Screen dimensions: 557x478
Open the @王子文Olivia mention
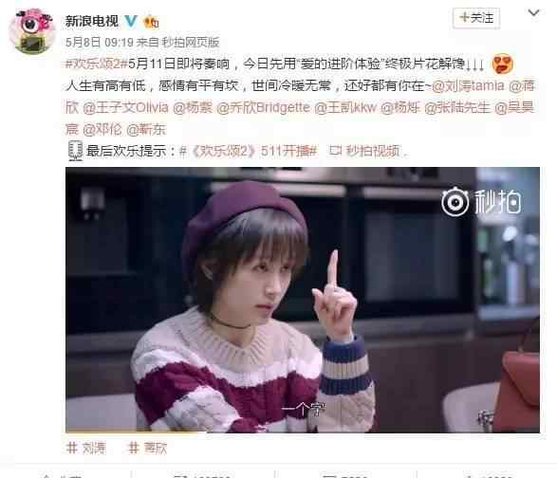coord(125,107)
